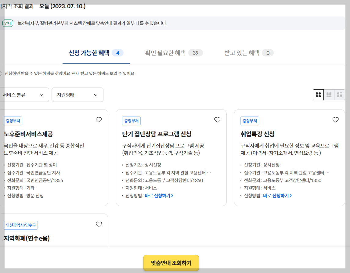Select the compact list view icon

click(x=340, y=95)
